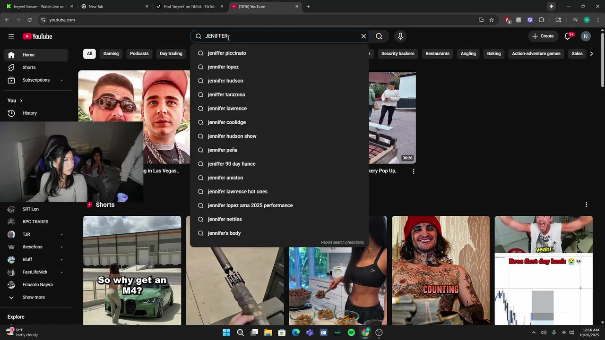Open the Eduardo Najera channel
The height and width of the screenshot is (340, 605).
click(x=36, y=285)
